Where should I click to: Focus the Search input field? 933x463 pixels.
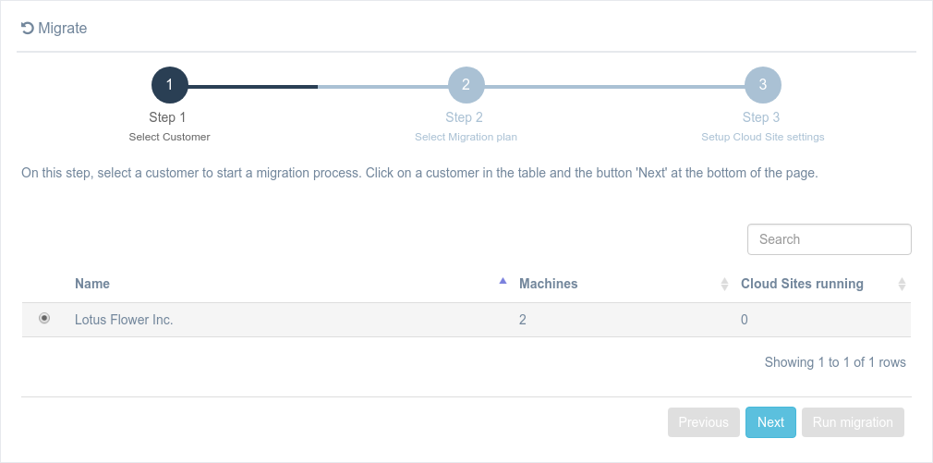pyautogui.click(x=829, y=239)
